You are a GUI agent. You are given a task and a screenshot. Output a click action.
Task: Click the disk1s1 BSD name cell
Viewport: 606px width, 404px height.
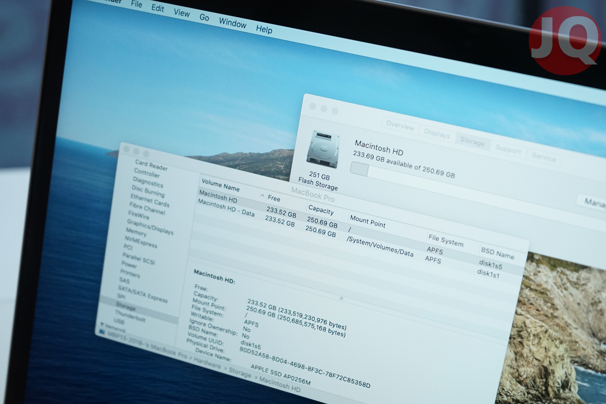(x=488, y=273)
